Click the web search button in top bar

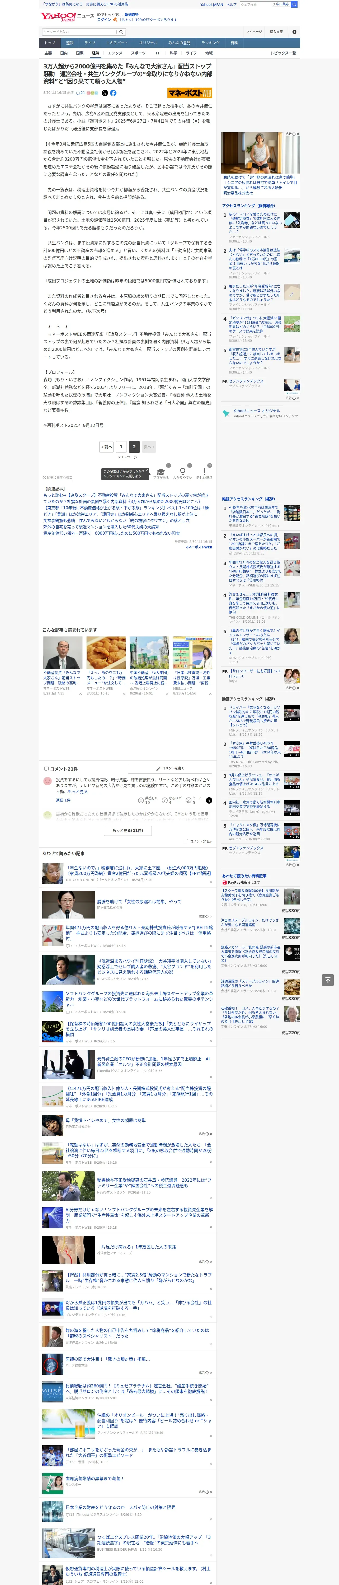(x=294, y=4)
